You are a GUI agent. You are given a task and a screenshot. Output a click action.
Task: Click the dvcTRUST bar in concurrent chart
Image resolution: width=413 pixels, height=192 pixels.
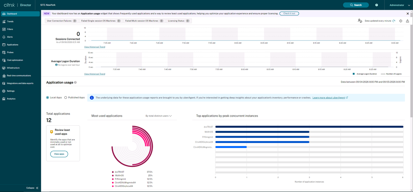point(309,127)
